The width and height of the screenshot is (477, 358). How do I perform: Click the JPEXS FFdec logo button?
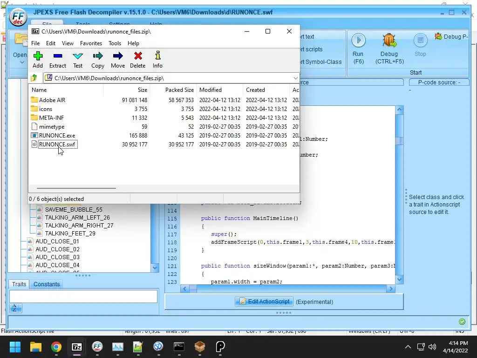point(18,17)
